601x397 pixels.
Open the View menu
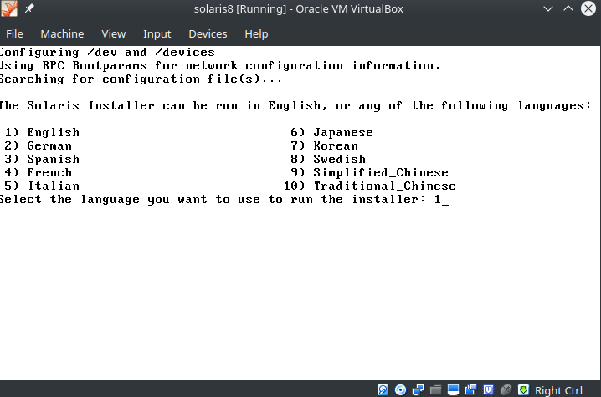click(x=114, y=33)
